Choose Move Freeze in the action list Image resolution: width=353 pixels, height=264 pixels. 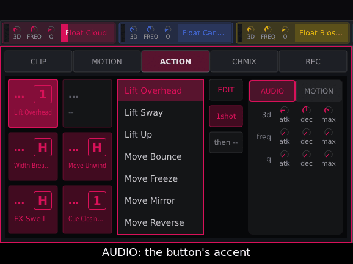pos(161,178)
